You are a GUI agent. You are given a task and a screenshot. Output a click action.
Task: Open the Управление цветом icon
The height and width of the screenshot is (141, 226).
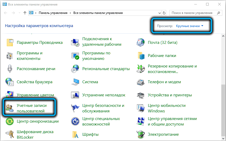tap(10, 95)
